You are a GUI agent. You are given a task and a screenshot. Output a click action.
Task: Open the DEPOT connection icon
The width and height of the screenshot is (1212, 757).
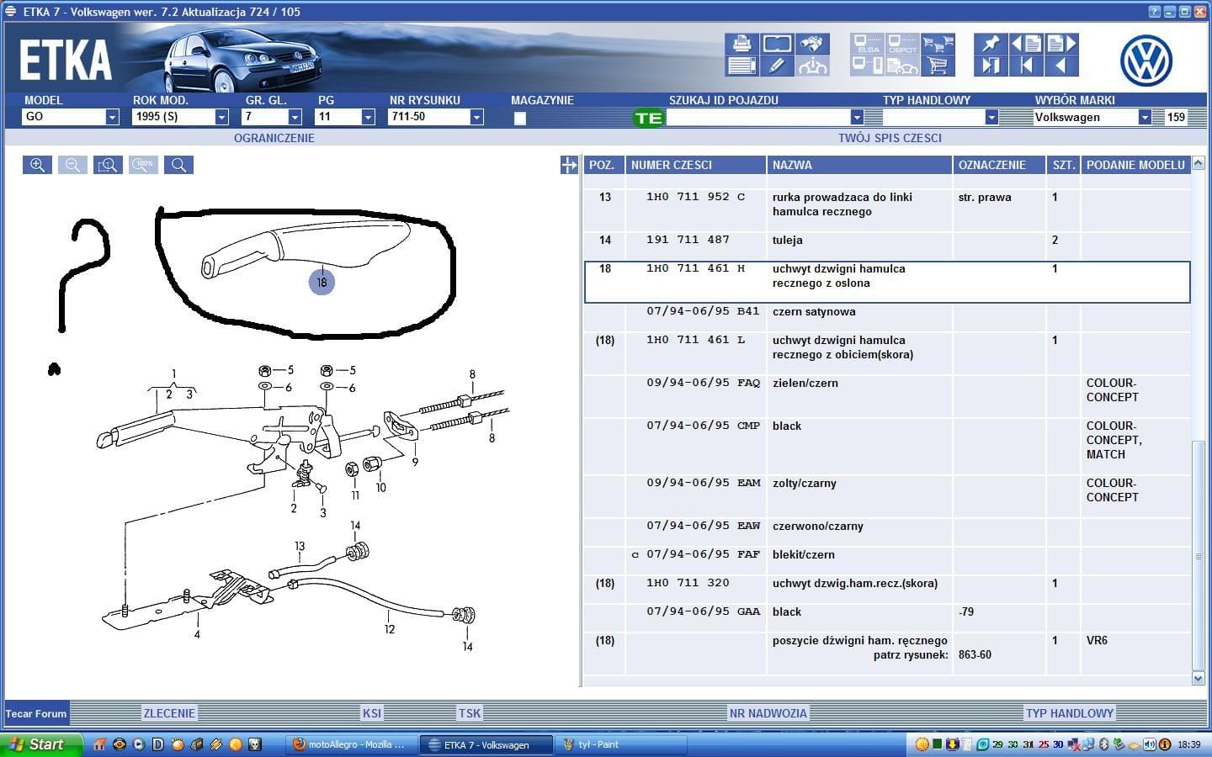click(x=902, y=44)
